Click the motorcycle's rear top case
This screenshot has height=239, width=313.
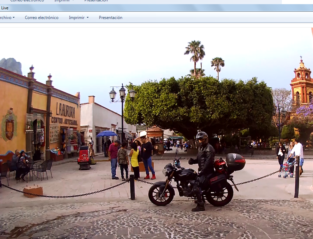point(235,162)
